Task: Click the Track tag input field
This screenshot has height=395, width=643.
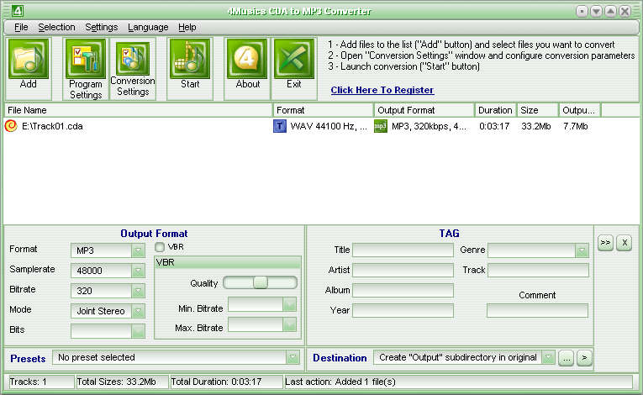Action: 538,270
